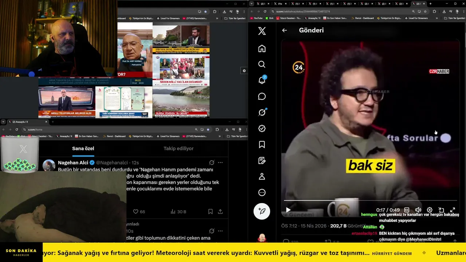The image size is (466, 262).
Task: Reload the right window's status page
Action: pyautogui.click(x=265, y=11)
